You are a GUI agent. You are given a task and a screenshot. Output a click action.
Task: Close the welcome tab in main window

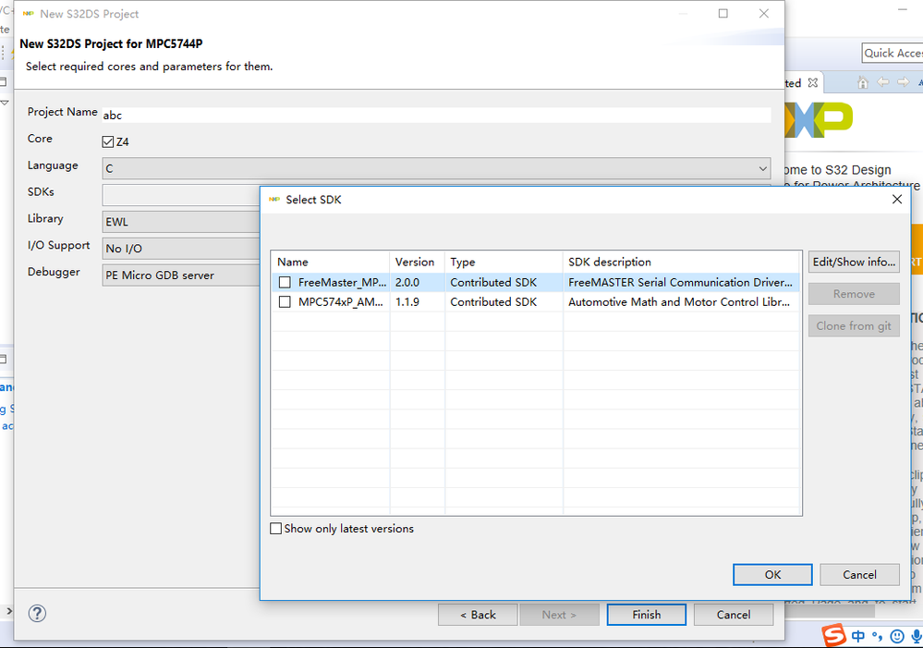(x=813, y=82)
